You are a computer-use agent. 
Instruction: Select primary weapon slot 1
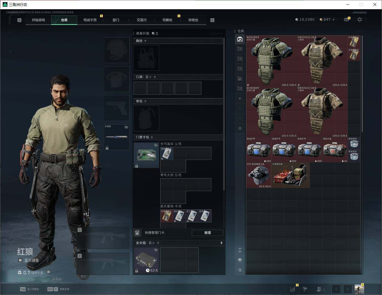click(103, 238)
